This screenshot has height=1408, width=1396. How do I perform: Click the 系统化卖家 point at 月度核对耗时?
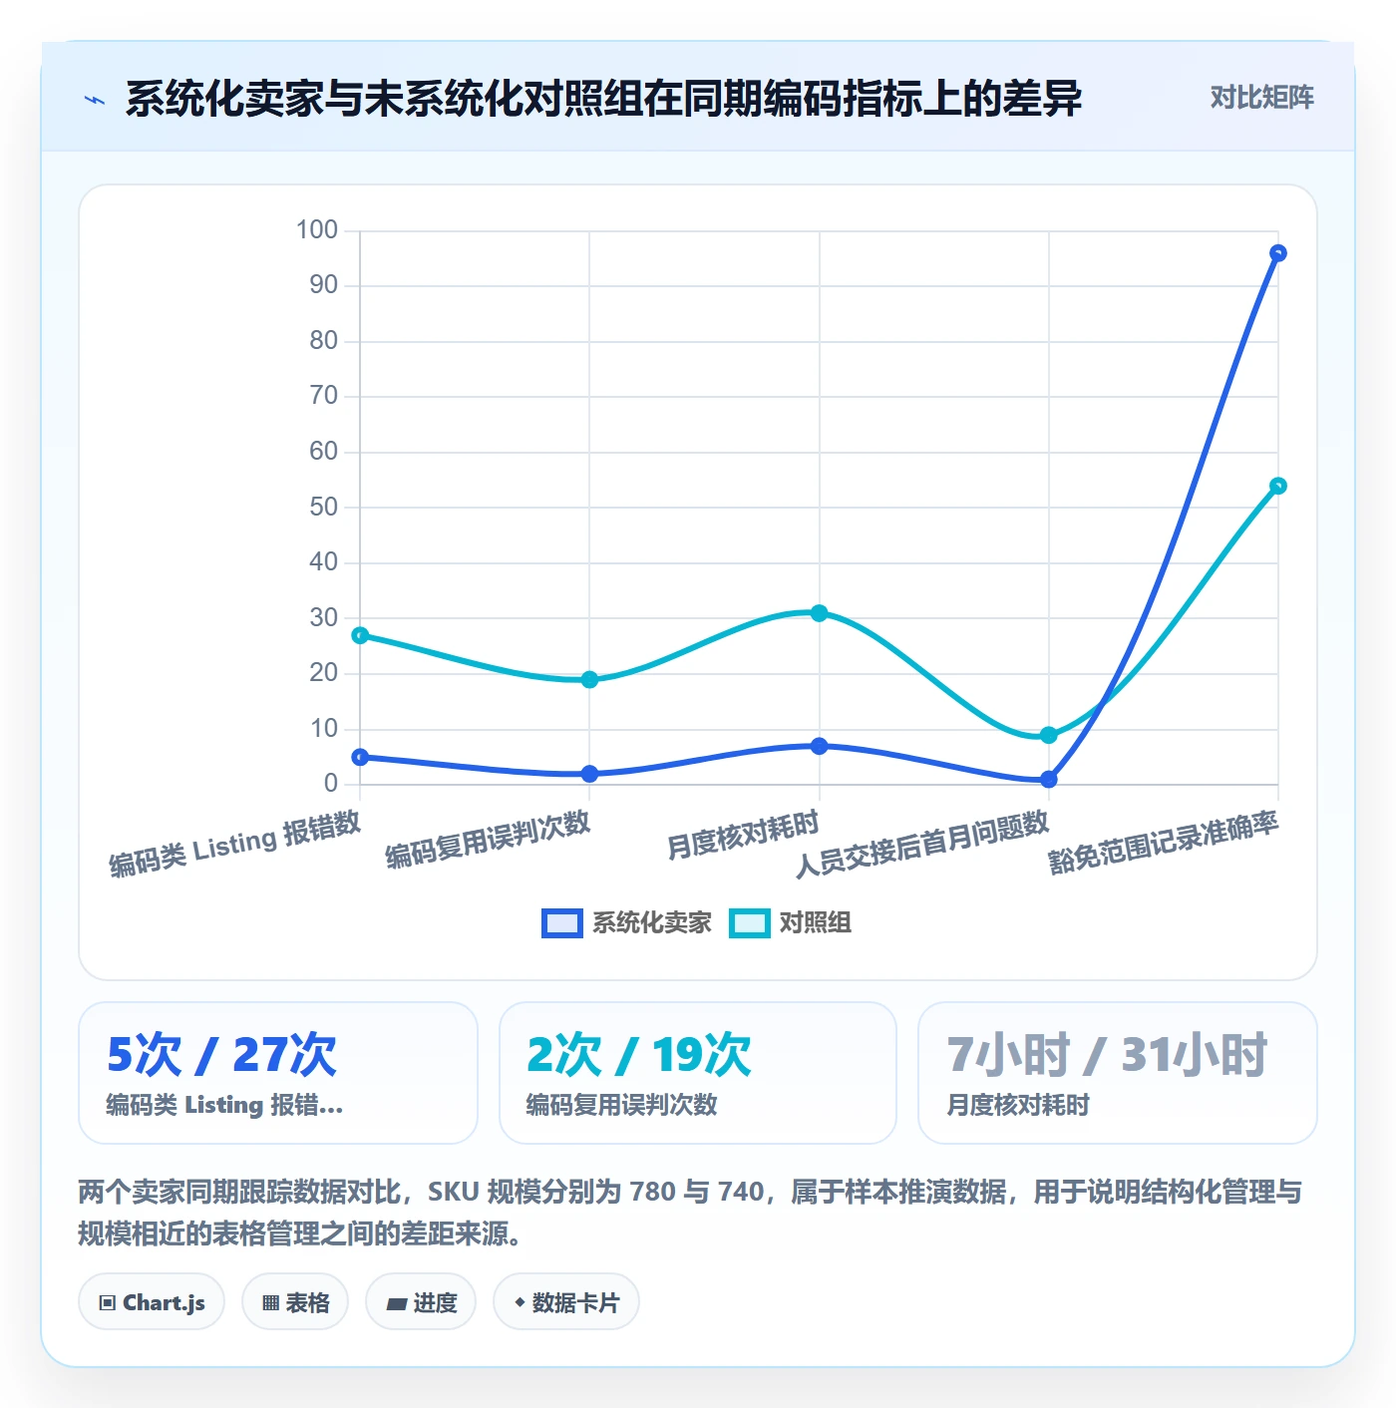click(819, 746)
